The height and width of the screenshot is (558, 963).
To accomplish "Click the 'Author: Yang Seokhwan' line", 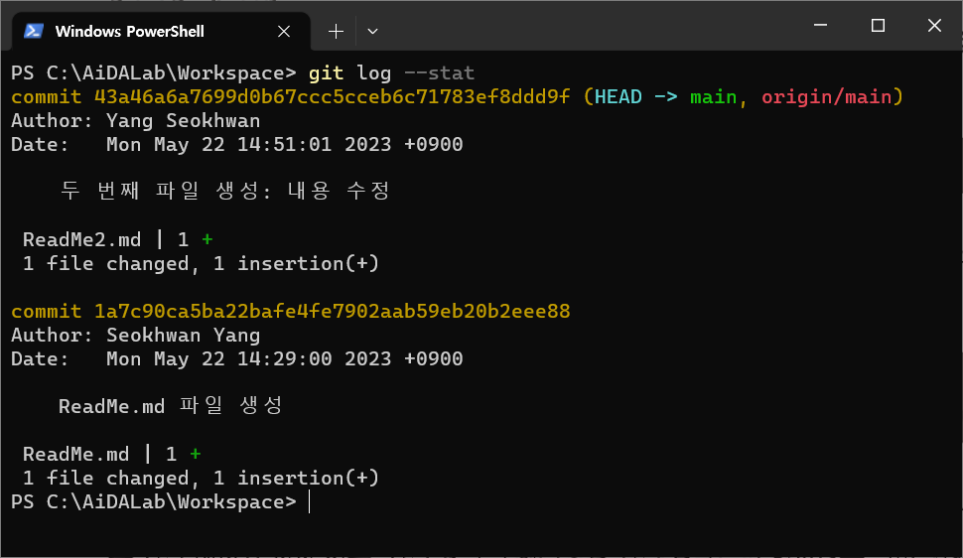I will (x=136, y=120).
